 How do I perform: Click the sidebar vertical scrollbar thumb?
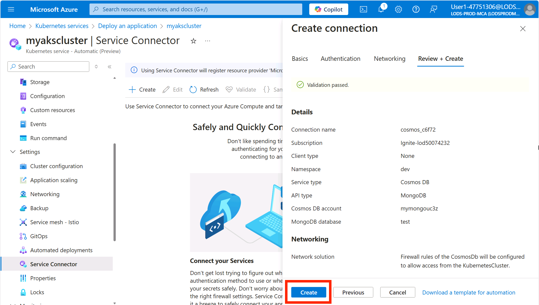[x=114, y=192]
